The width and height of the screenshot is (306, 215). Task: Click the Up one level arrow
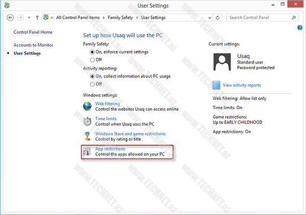point(37,17)
